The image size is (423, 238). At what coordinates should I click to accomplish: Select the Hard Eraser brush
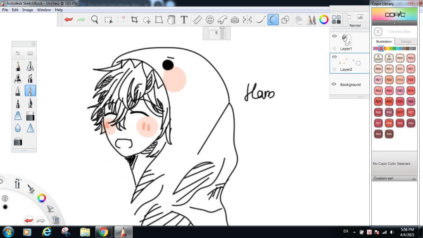point(30,116)
